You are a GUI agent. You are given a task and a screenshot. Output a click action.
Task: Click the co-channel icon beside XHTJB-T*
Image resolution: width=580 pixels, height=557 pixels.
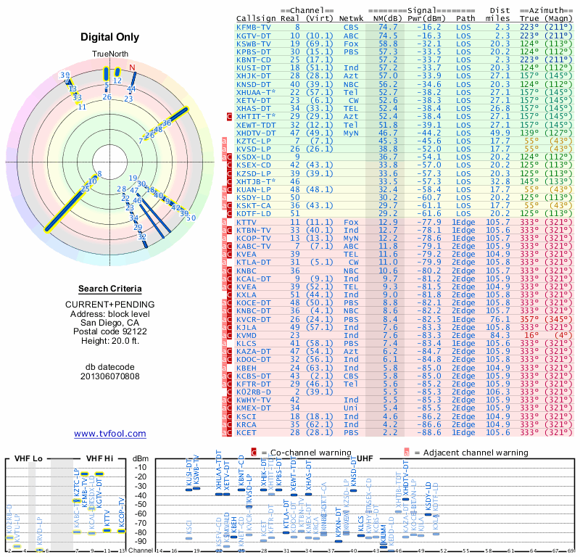click(x=229, y=181)
